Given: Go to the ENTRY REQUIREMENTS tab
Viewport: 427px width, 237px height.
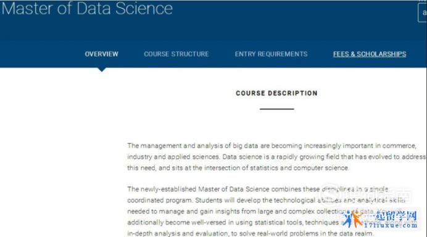Looking at the screenshot, I should pyautogui.click(x=271, y=54).
